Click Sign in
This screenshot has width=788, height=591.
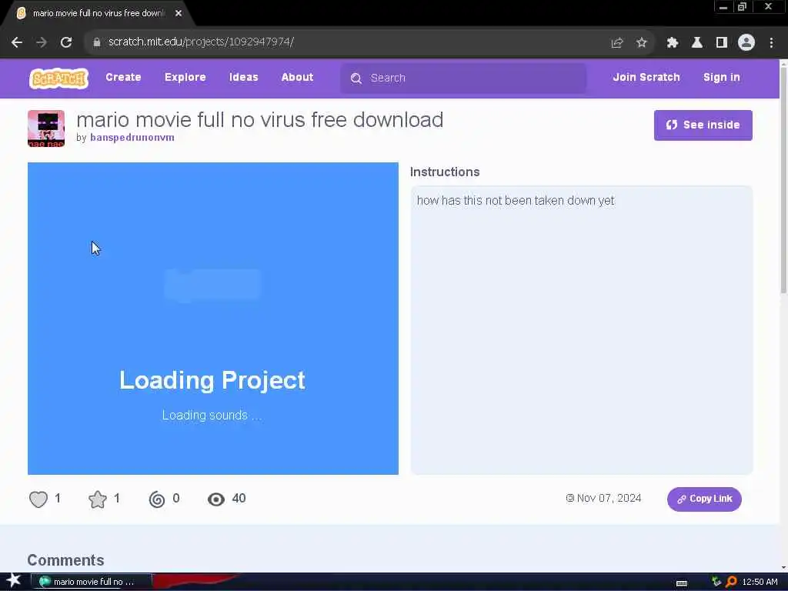click(722, 78)
